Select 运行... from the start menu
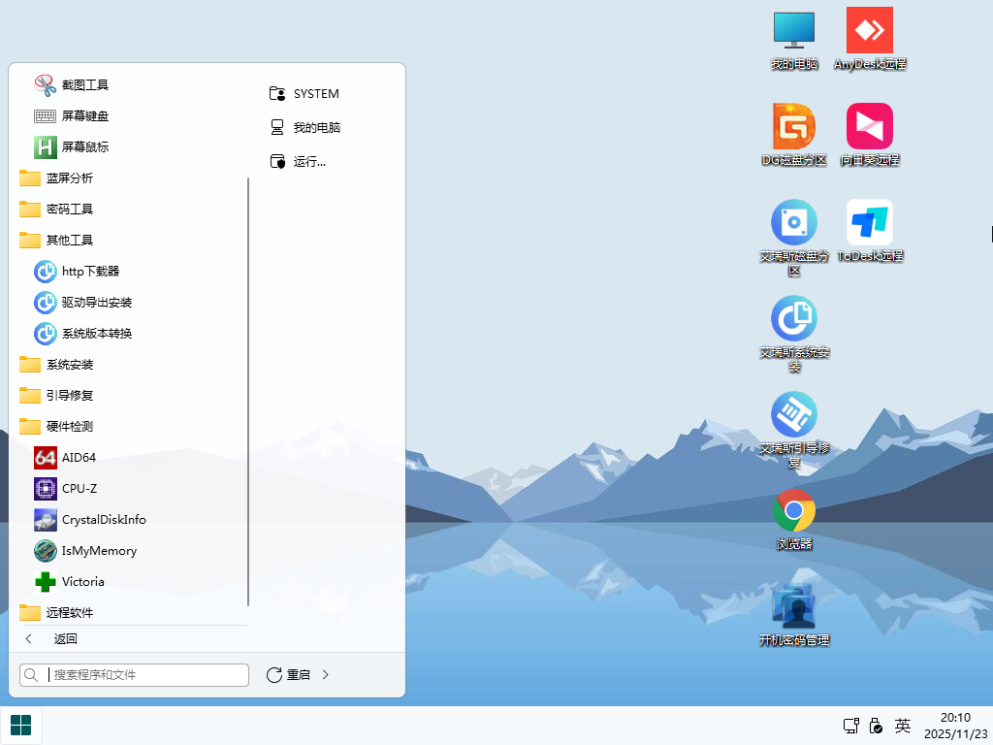The image size is (993, 745). point(308,161)
